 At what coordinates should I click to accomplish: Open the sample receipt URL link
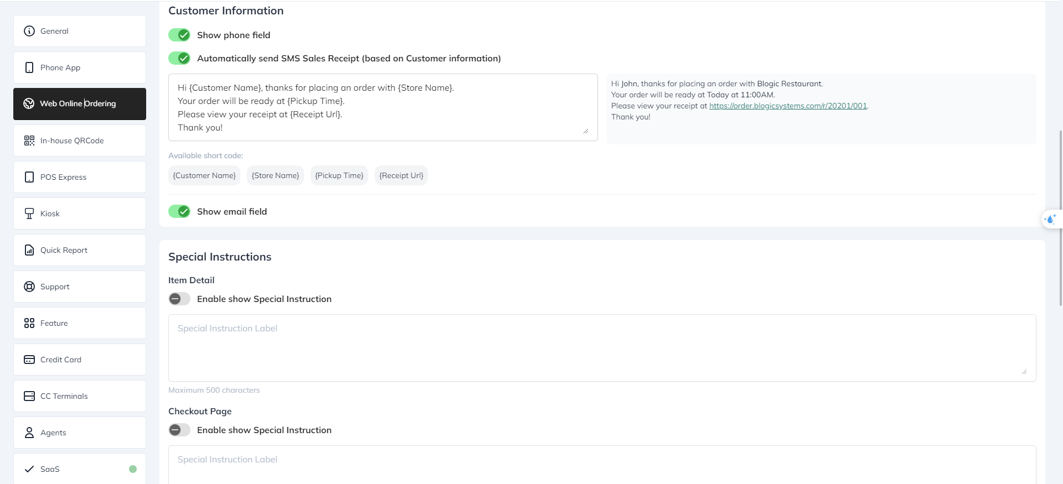point(788,106)
